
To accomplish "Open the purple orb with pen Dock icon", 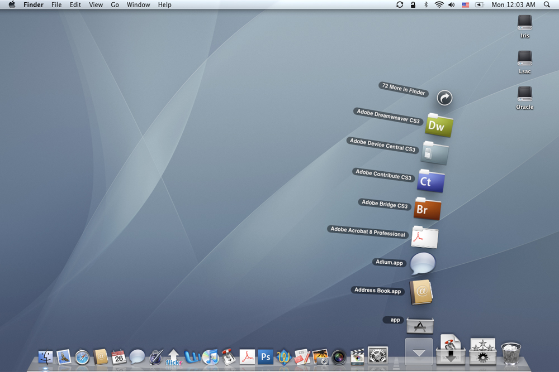I will pyautogui.click(x=156, y=357).
